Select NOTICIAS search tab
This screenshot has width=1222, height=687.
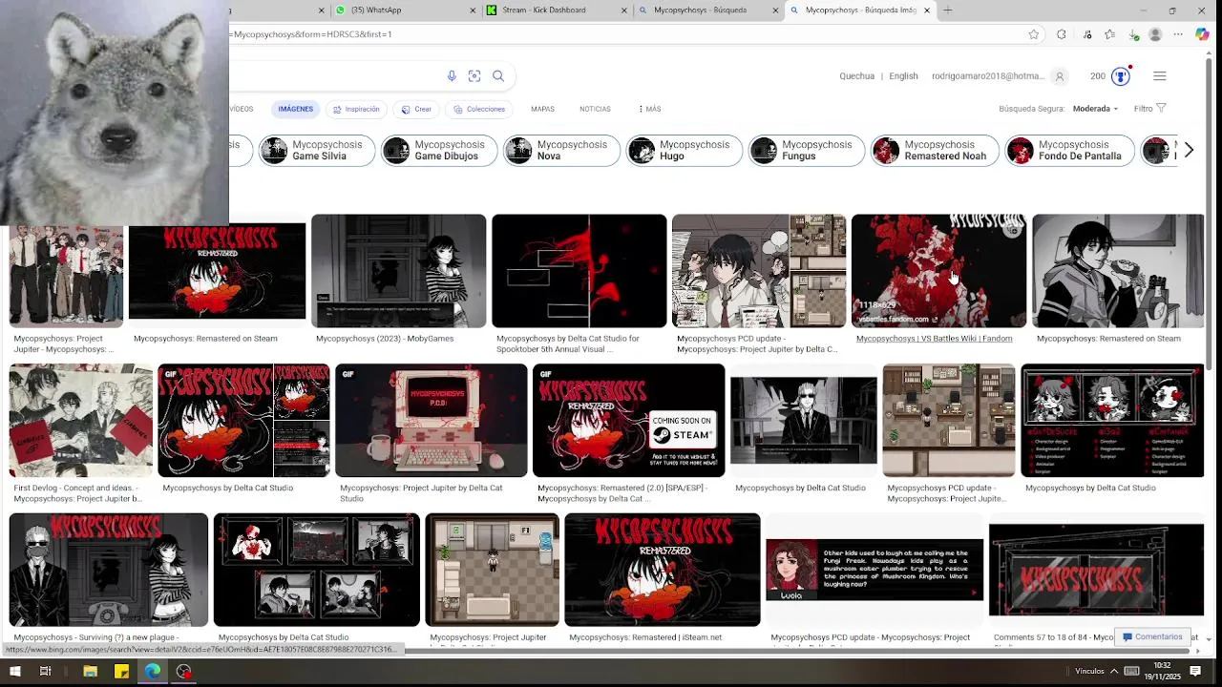[x=595, y=109]
